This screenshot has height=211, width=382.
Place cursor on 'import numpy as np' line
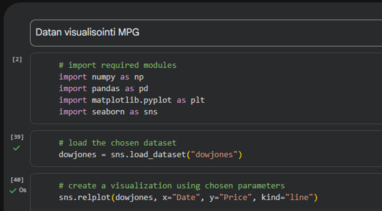tap(101, 77)
